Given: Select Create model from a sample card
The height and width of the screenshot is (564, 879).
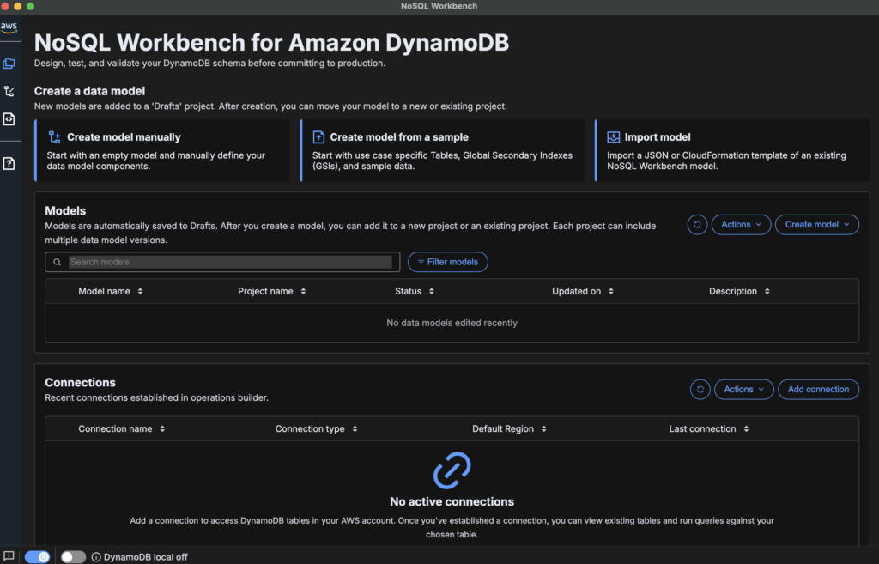Looking at the screenshot, I should click(x=441, y=150).
